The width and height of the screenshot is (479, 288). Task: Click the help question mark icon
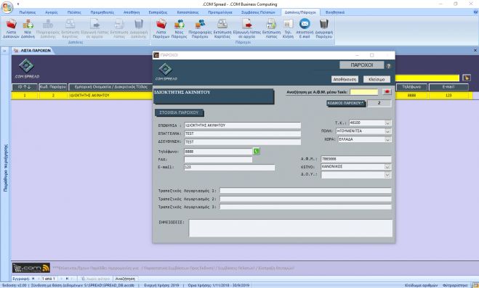coord(389,66)
